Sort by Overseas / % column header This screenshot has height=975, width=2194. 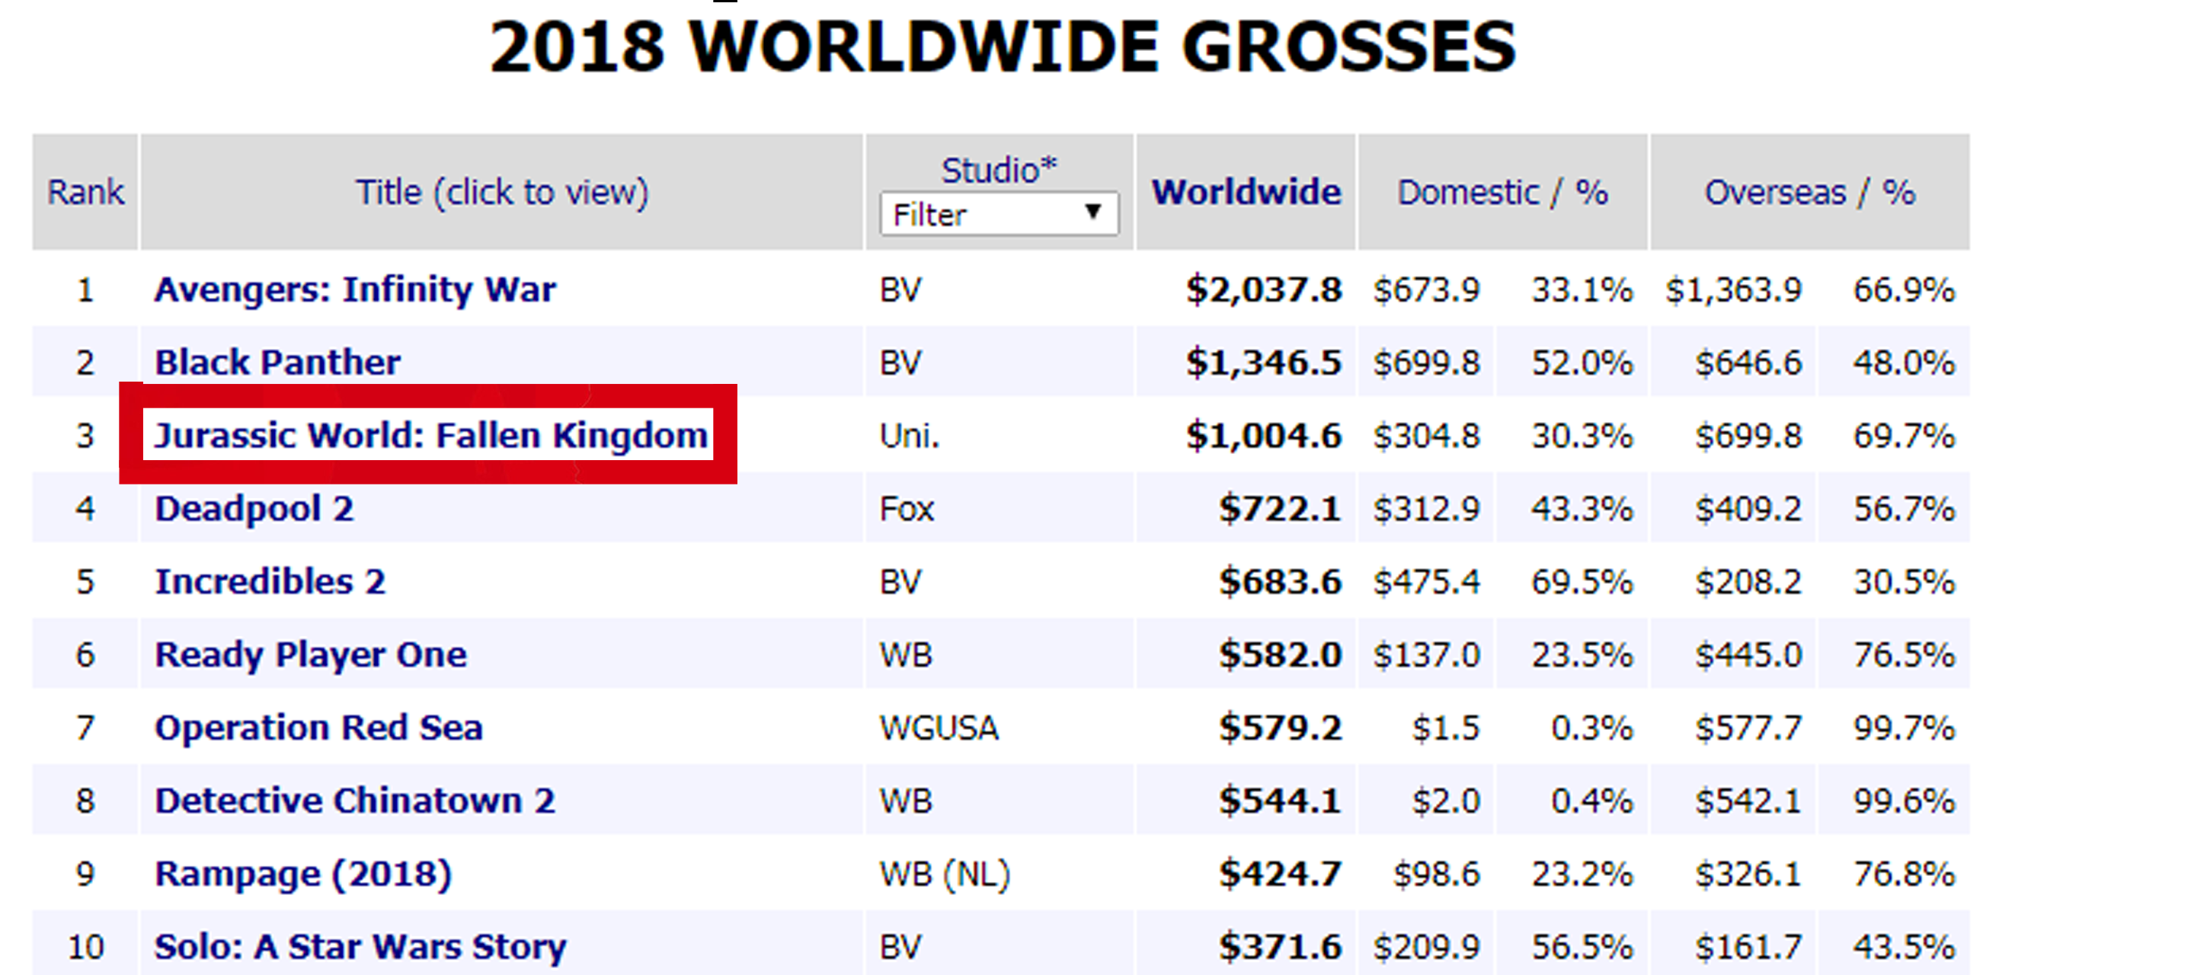click(1810, 192)
